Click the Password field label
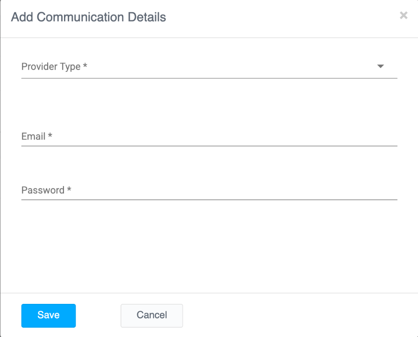The image size is (418, 337). (43, 190)
